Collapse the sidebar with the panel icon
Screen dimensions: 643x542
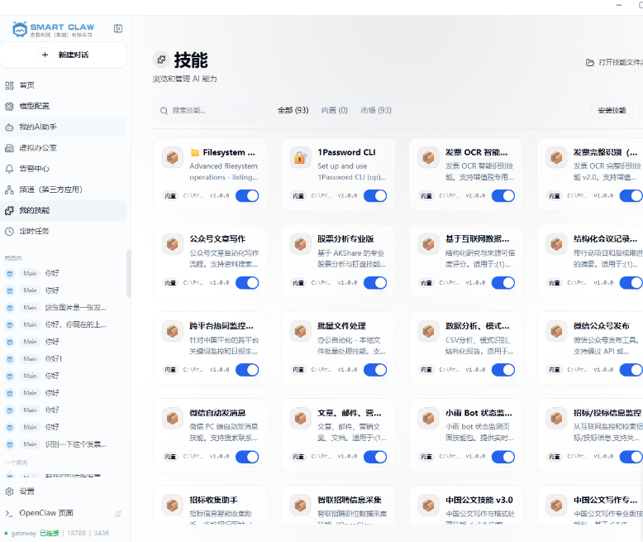(x=118, y=29)
